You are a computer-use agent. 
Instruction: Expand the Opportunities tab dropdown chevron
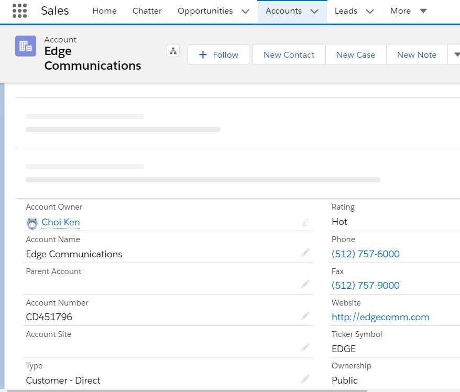pos(245,12)
